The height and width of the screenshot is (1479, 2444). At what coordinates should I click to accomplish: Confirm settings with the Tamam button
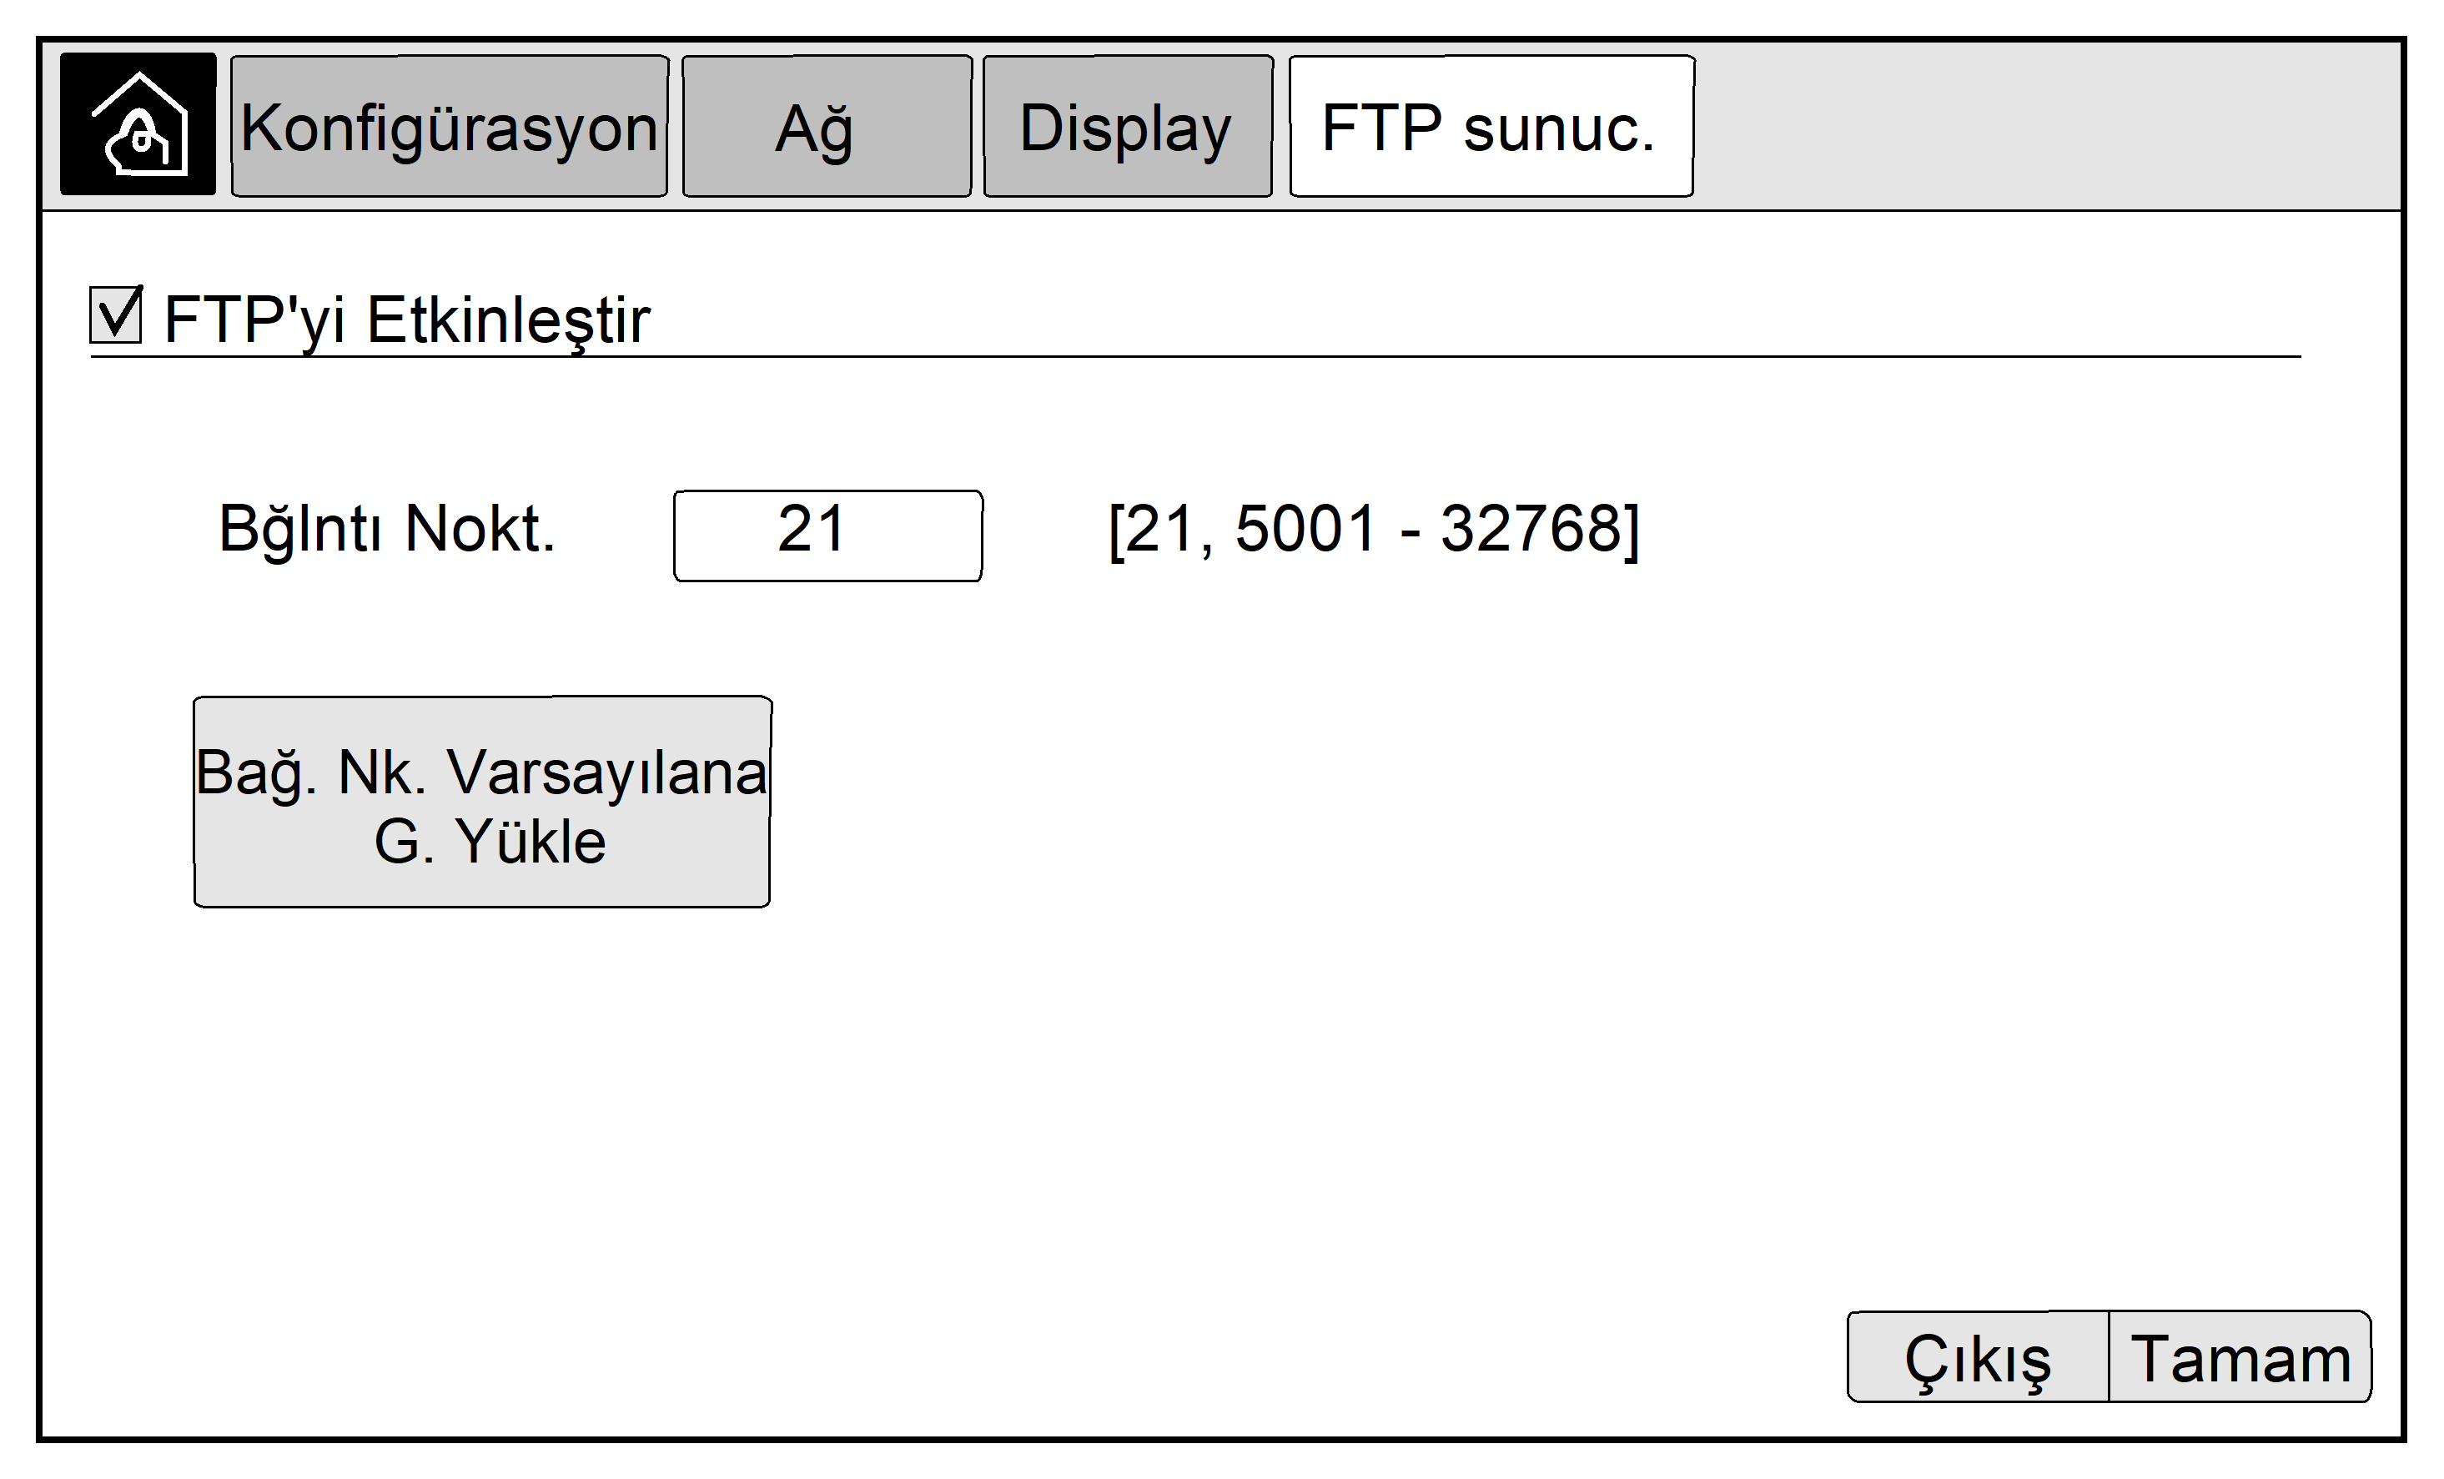[x=2240, y=1356]
